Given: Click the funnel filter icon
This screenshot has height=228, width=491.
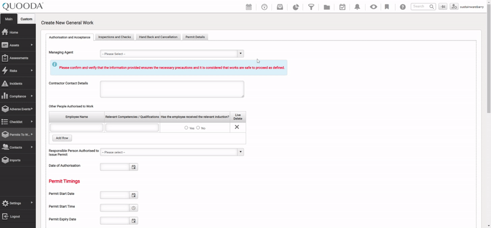Looking at the screenshot, I should (311, 7).
